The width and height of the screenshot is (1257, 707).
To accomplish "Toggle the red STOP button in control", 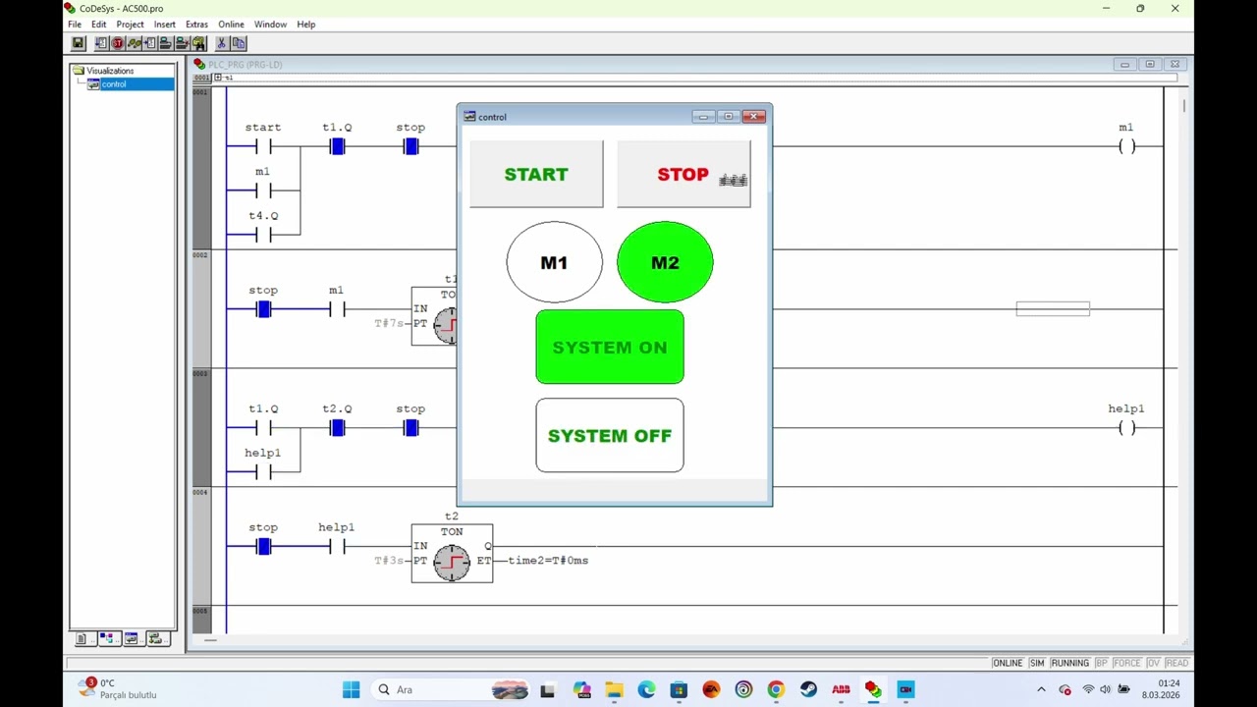I will 683,174.
